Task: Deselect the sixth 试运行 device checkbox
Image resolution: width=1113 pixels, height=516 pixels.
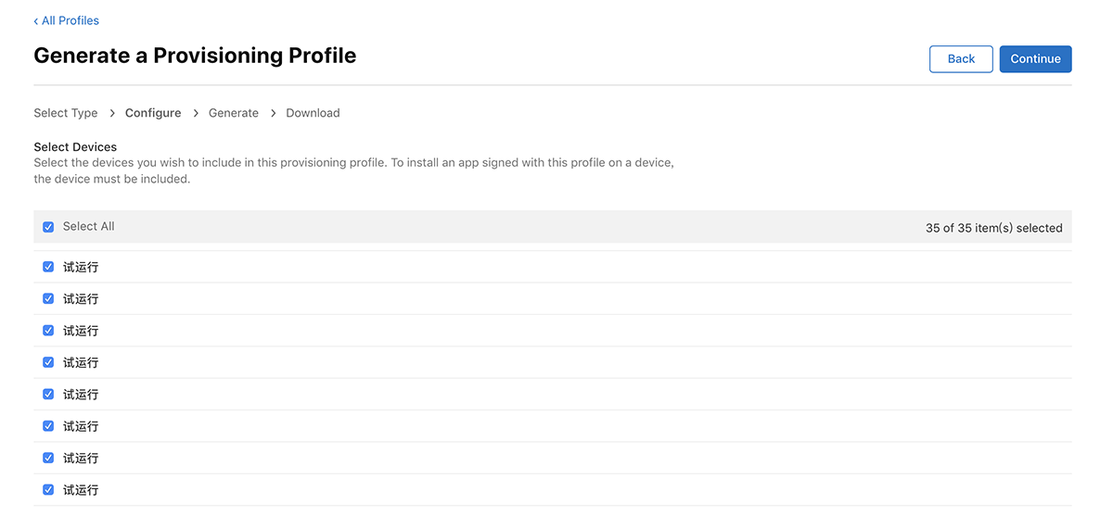Action: 48,426
